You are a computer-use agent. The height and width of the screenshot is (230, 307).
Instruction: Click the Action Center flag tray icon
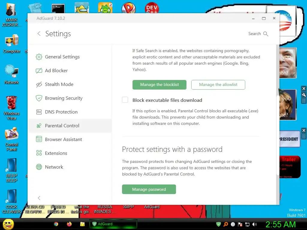click(x=240, y=224)
